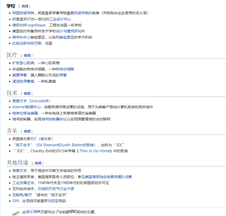Viewport: 226px width, 216px height.
Task: Edit the 学校 section
Action: coord(26,6)
